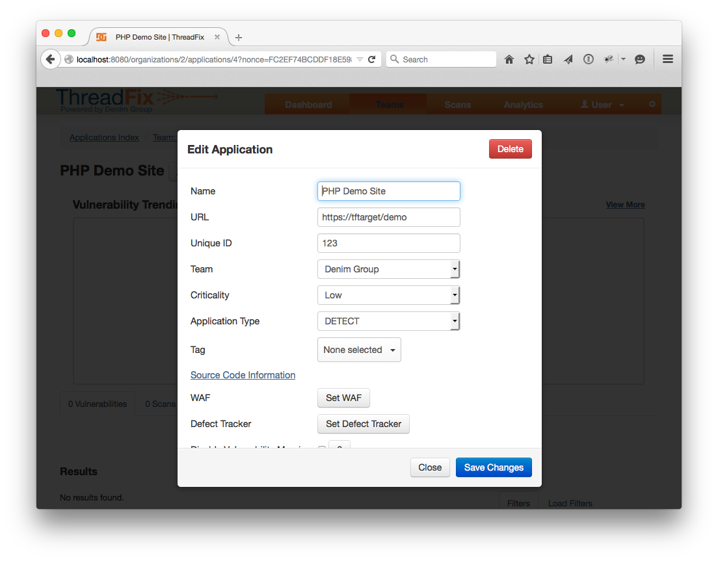Viewport: 718px width, 561px height.
Task: Show bookmarks list icon in toolbar
Action: point(548,59)
